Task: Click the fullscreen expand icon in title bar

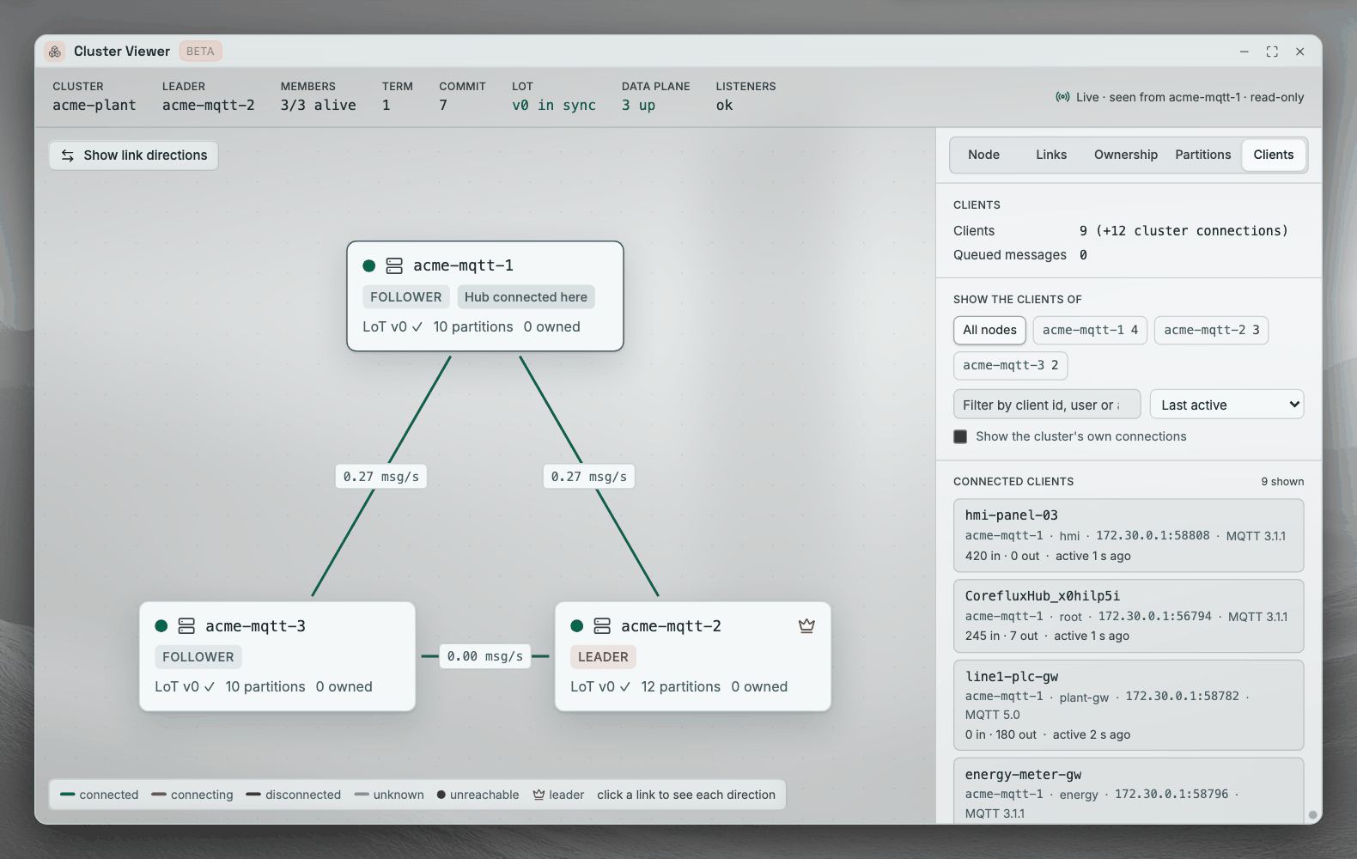Action: 1272,52
